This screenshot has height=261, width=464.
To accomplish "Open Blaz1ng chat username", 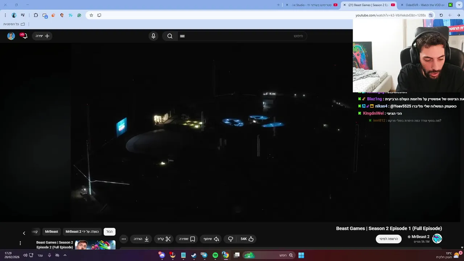I will (374, 99).
